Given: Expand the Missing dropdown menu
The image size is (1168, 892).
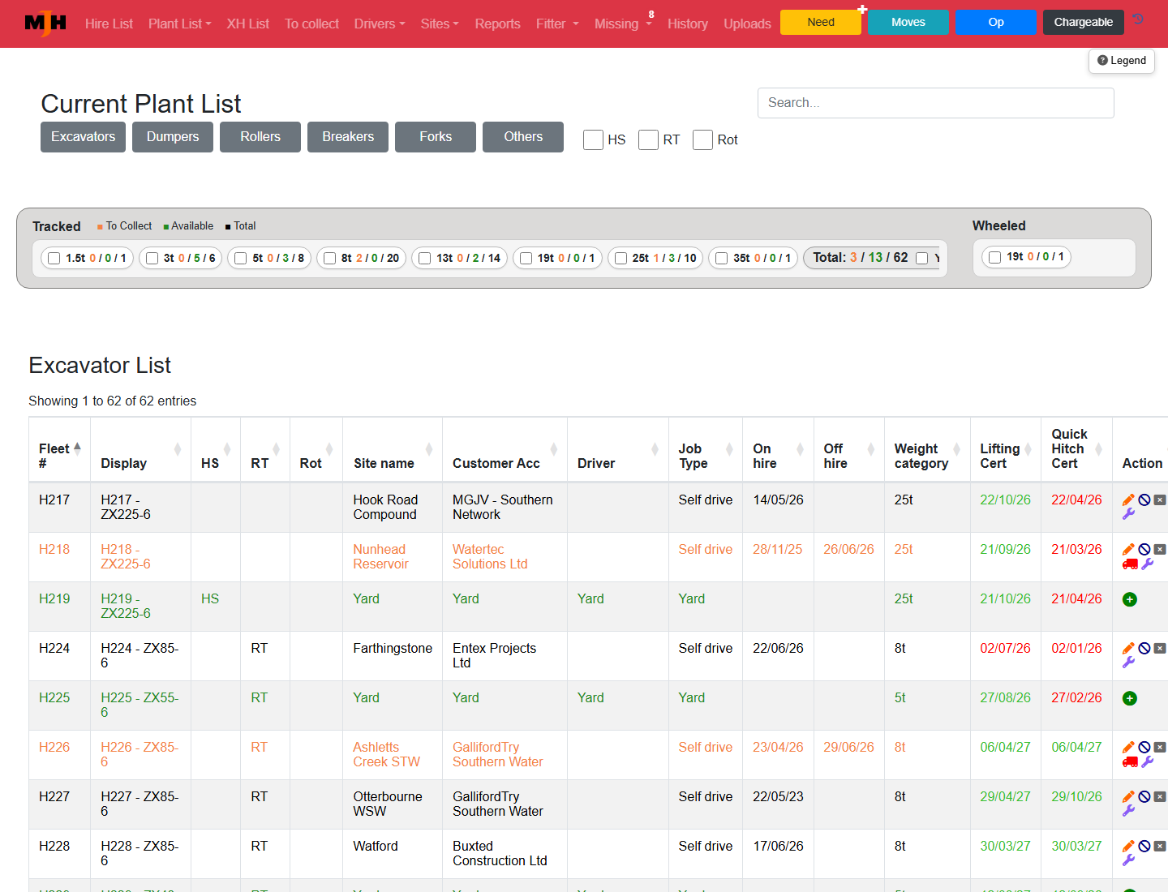Looking at the screenshot, I should pos(623,24).
